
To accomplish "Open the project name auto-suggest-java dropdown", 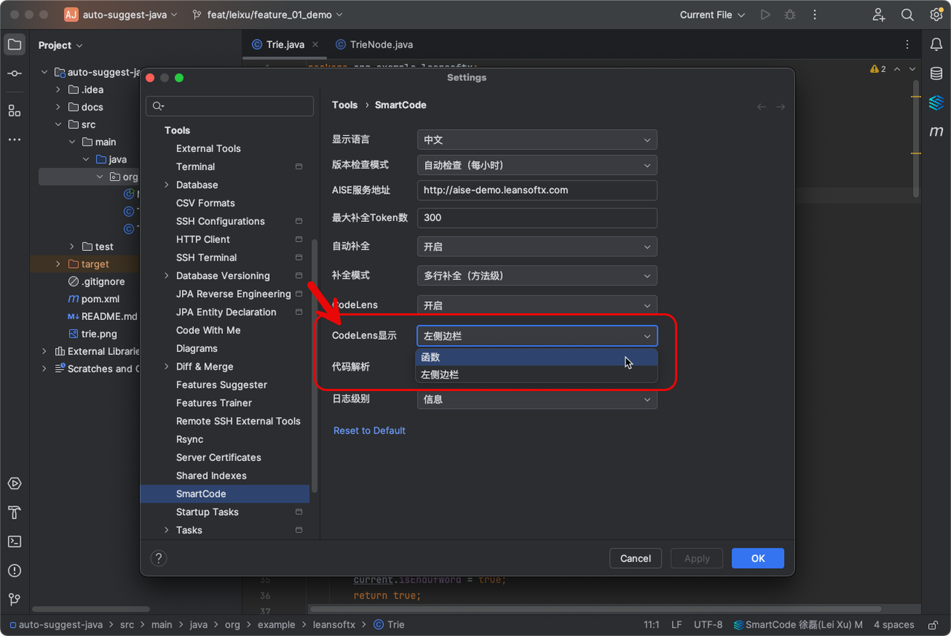I will (121, 15).
